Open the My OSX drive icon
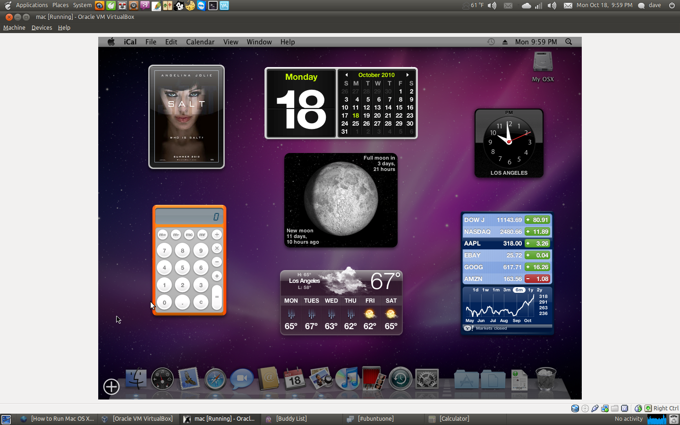 pyautogui.click(x=543, y=67)
